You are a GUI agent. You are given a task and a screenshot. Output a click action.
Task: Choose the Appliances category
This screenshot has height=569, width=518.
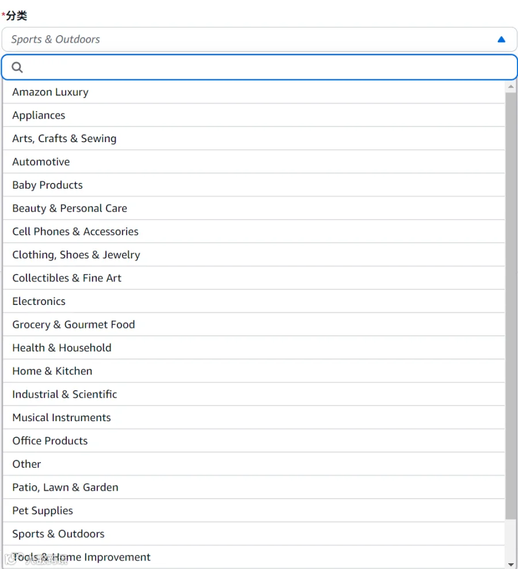pyautogui.click(x=254, y=115)
